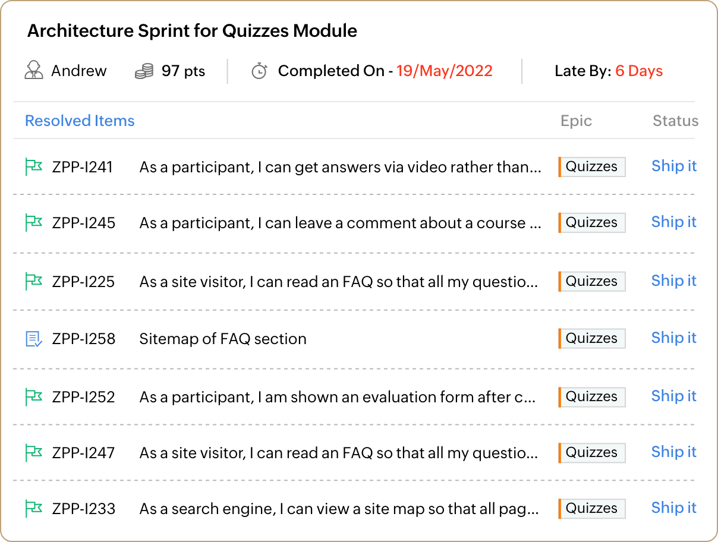Click the Epic column header
Image resolution: width=718 pixels, height=542 pixels.
coord(576,121)
